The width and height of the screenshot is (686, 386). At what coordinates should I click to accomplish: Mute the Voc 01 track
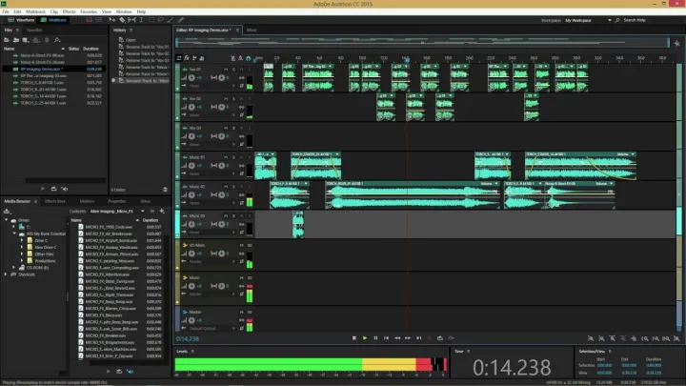pyautogui.click(x=226, y=70)
